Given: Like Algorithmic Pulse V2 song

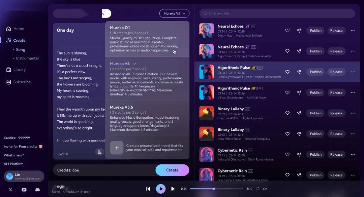Looking at the screenshot, I should pyautogui.click(x=287, y=92).
